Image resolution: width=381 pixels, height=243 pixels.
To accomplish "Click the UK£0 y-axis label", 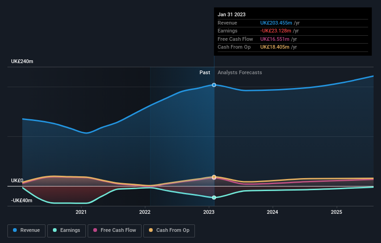I will tap(17, 180).
